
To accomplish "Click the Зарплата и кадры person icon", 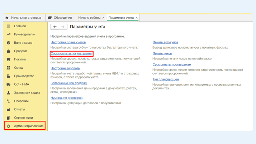I will 9,93.
